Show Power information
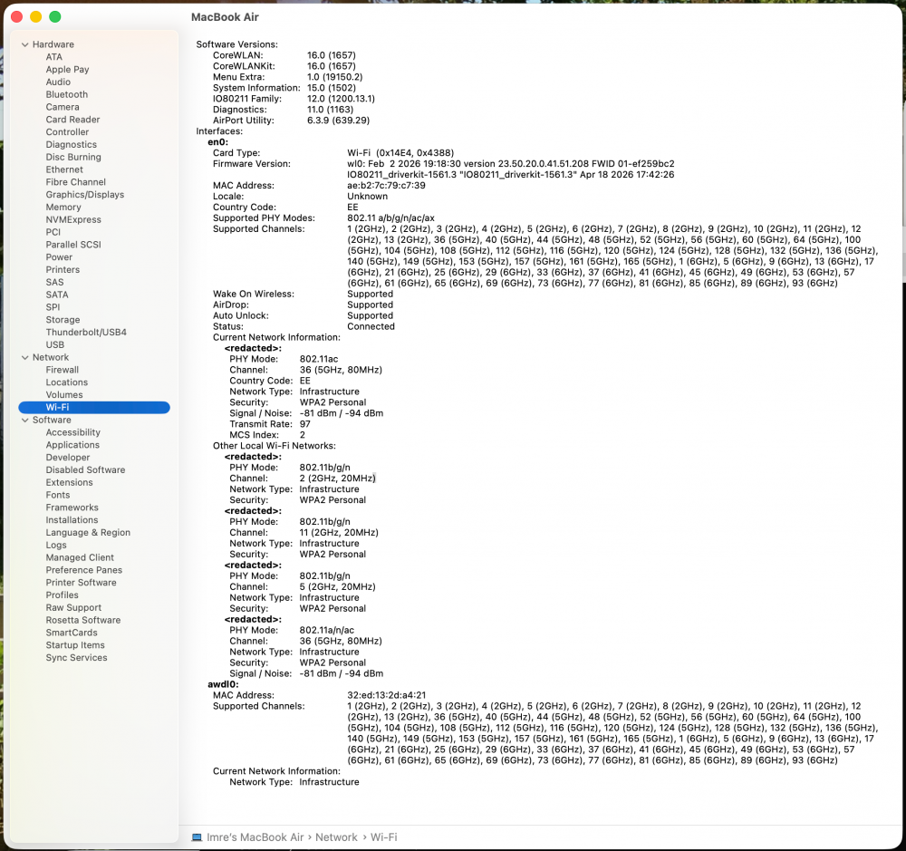Viewport: 906px width, 851px height. click(60, 257)
